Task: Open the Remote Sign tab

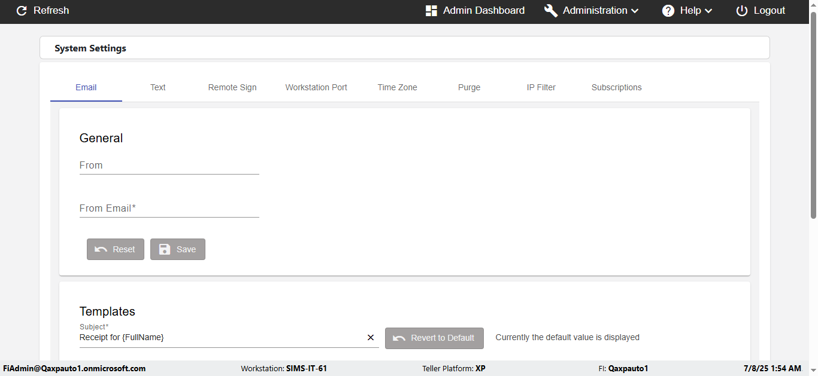Action: point(232,87)
